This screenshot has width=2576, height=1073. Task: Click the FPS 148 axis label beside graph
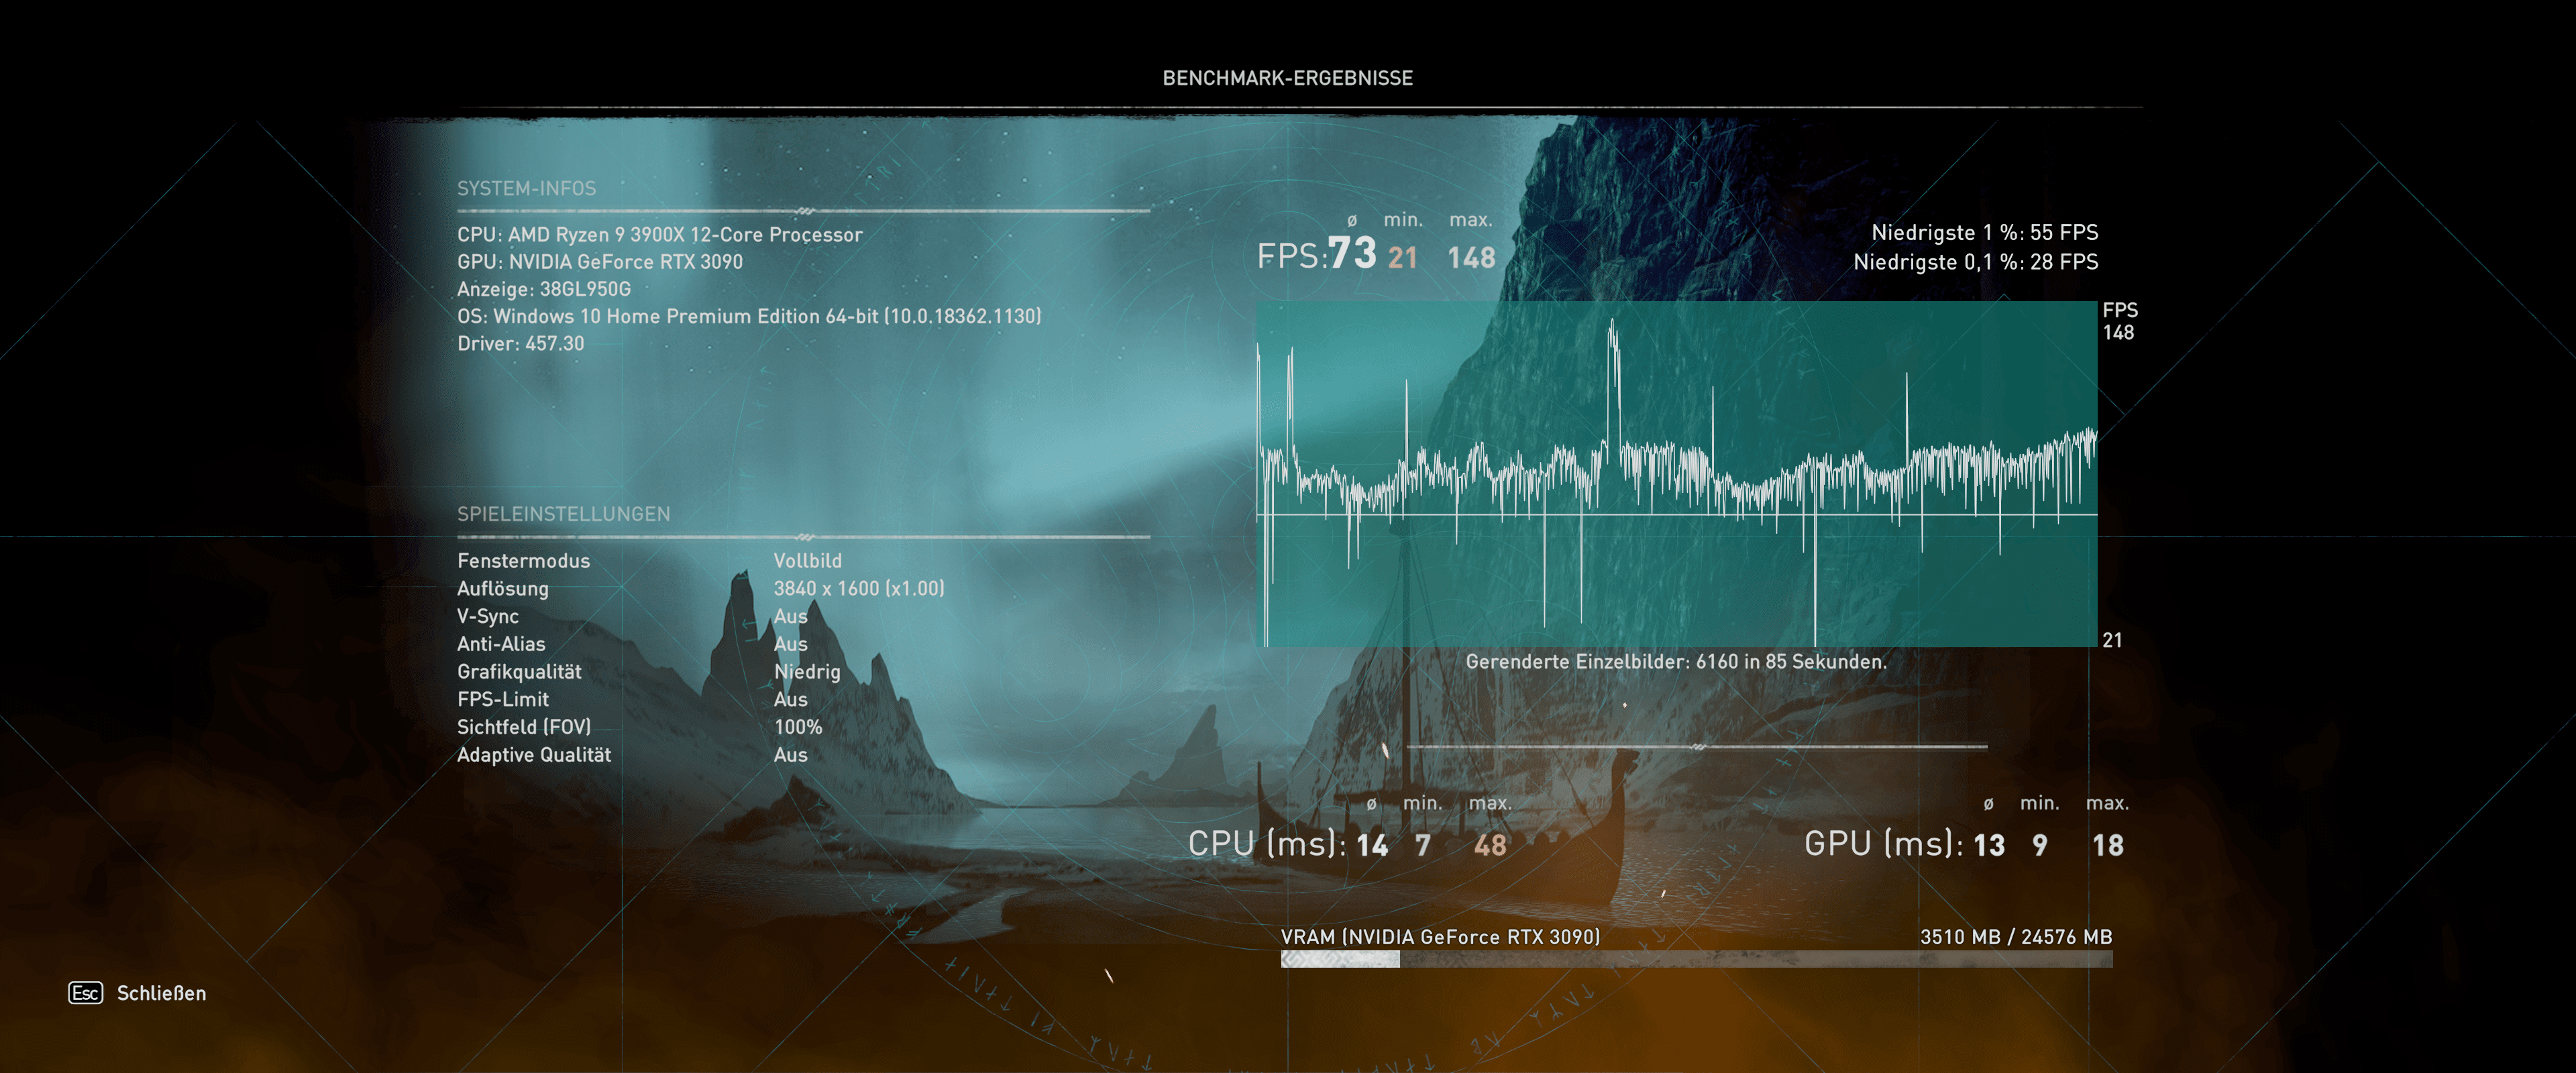pos(2119,321)
